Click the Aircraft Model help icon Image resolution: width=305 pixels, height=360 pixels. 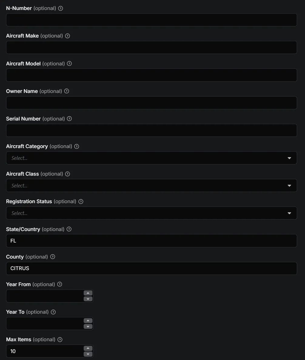click(x=69, y=64)
